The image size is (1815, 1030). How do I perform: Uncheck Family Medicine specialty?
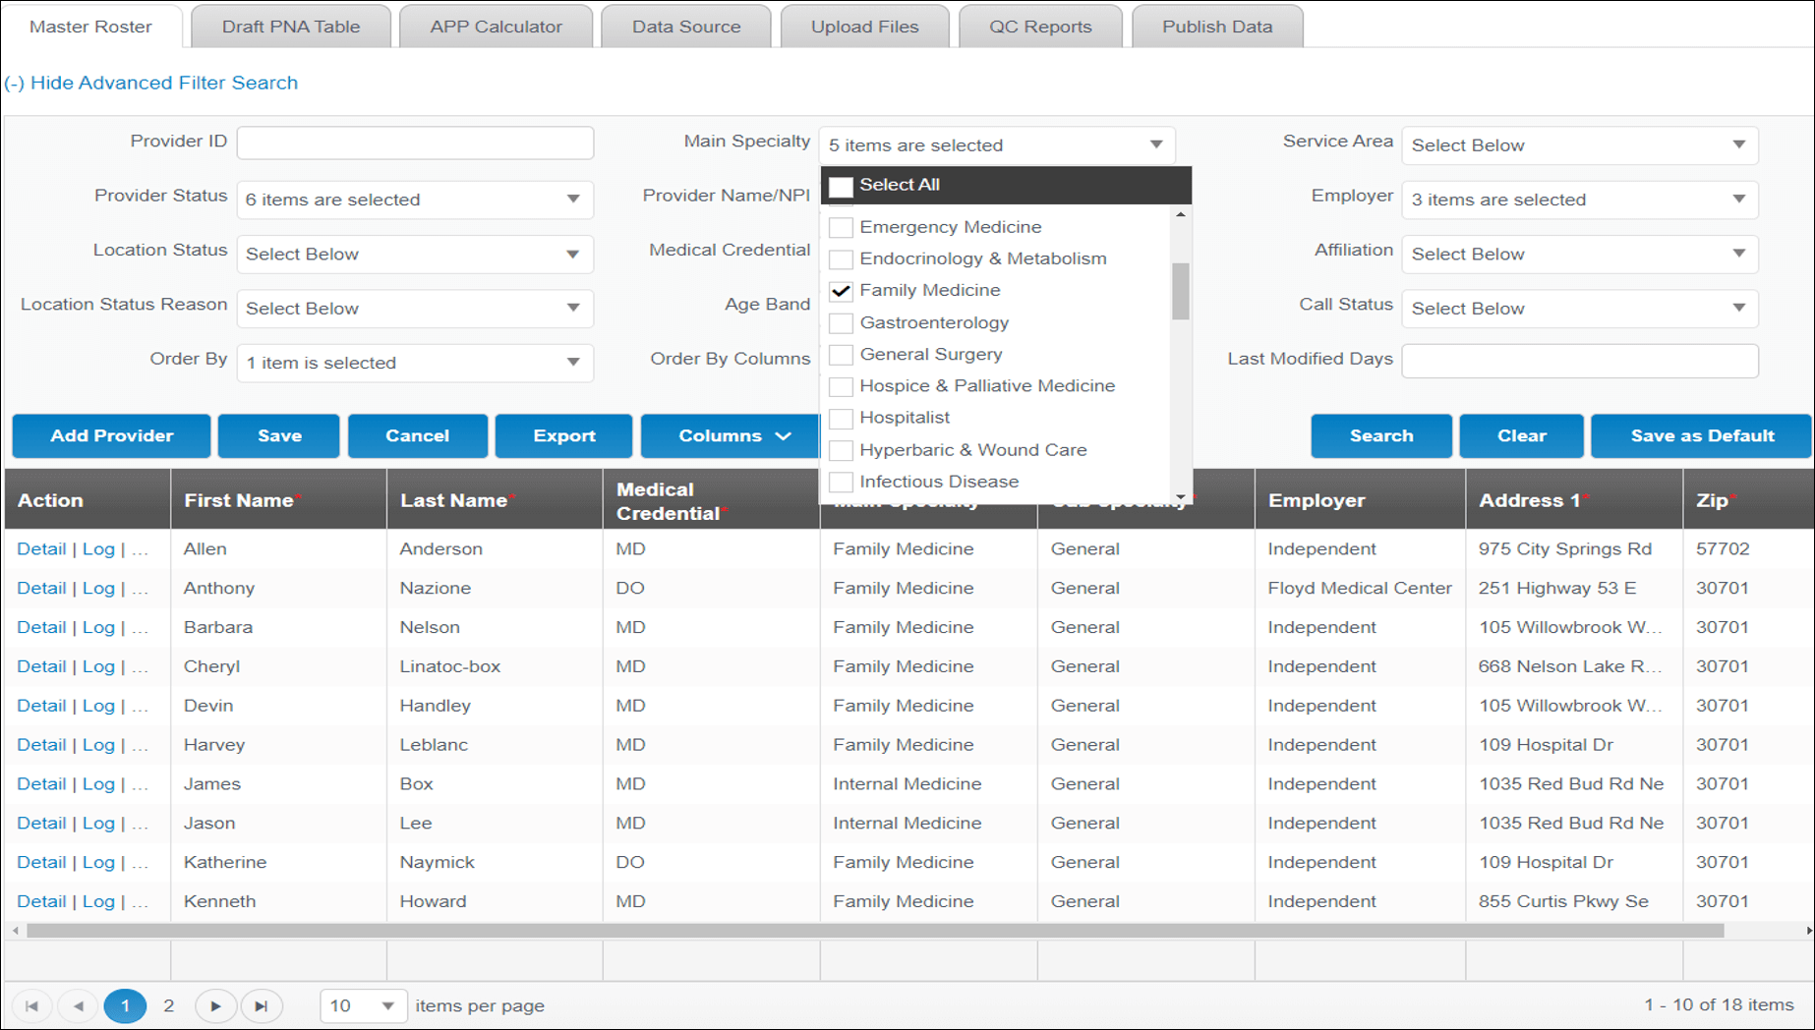[x=841, y=291]
